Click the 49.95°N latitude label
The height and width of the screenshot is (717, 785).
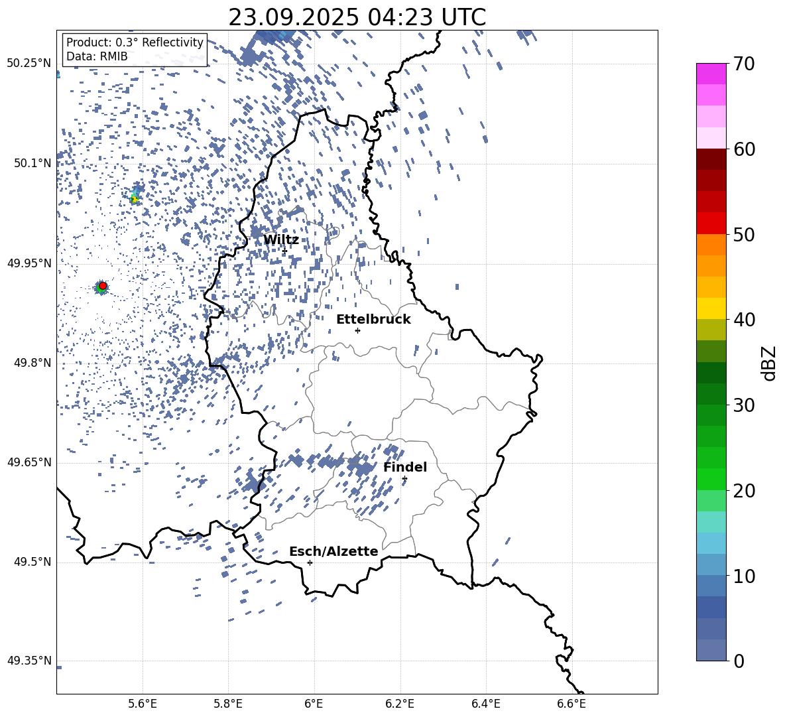point(29,263)
